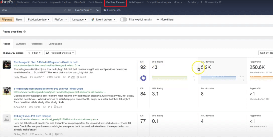Click the search magnifier button
The image size is (273, 137).
coord(98,10)
